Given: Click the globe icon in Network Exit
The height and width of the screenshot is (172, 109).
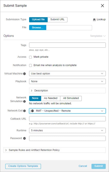Looking at the screenshot, I should 32,111.
